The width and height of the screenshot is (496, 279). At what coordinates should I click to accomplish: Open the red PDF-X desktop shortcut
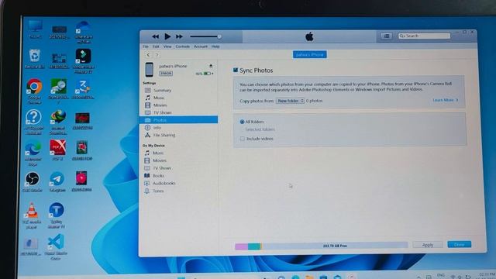57,150
